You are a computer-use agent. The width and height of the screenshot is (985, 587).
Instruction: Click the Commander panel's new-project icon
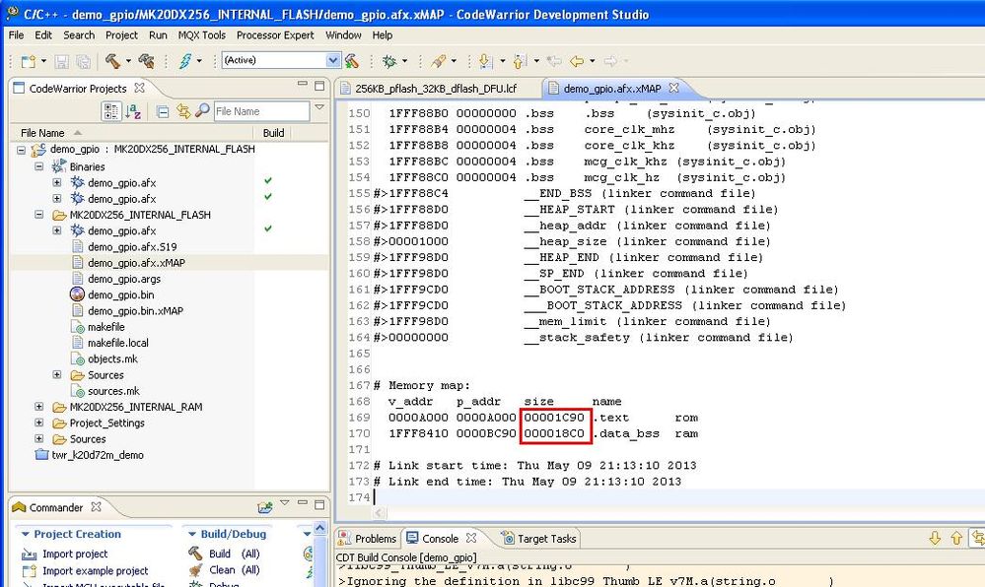point(265,506)
